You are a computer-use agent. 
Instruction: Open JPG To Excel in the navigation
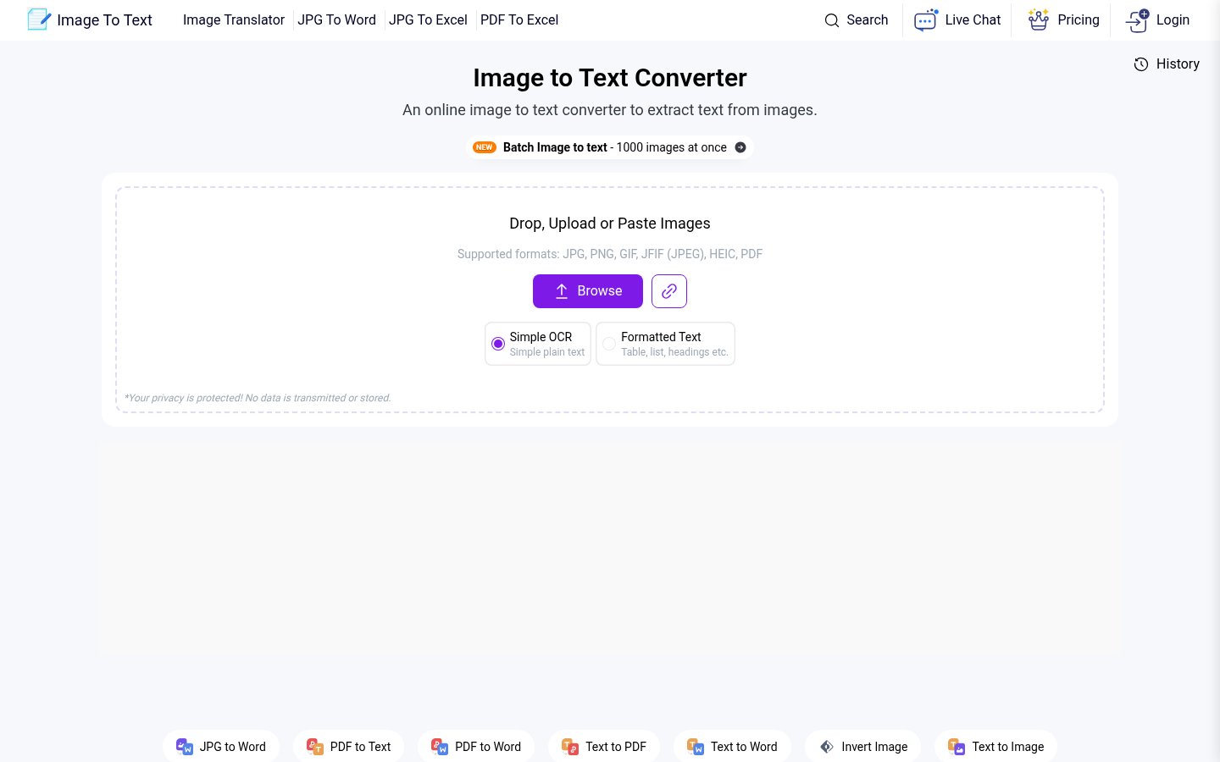(428, 20)
